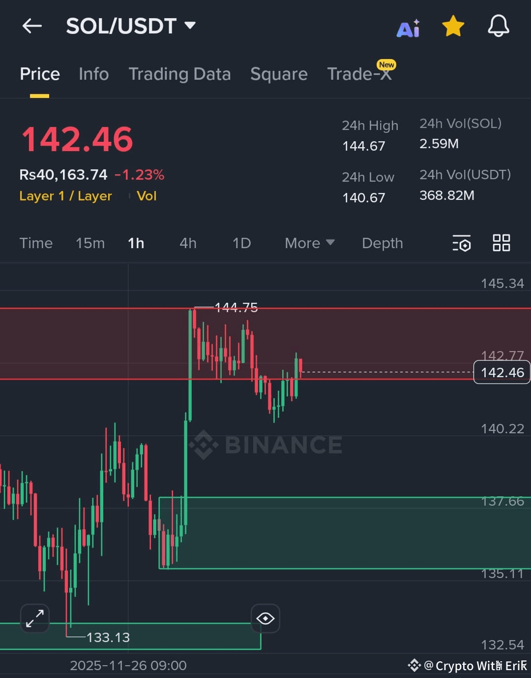Expand chart to fullscreen
The height and width of the screenshot is (678, 531).
pyautogui.click(x=35, y=618)
